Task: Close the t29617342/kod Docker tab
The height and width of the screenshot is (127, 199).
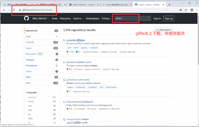Action: click(x=98, y=5)
